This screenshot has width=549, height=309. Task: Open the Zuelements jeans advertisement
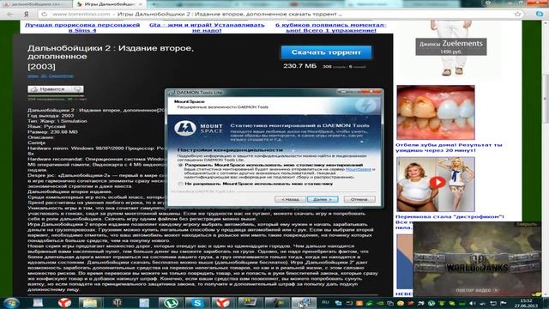pos(451,49)
